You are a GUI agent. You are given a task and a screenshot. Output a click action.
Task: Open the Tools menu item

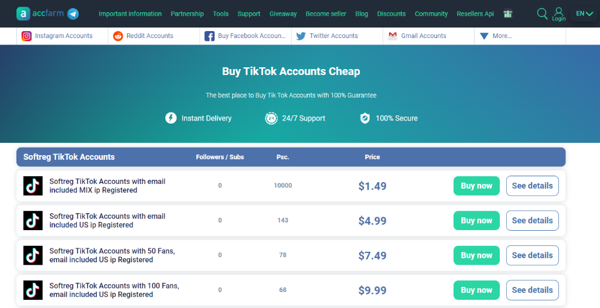coord(221,14)
